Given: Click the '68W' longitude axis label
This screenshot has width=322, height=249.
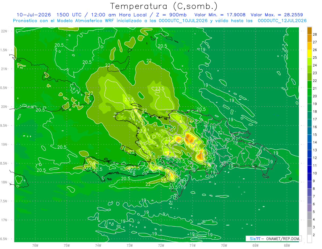Looking at the screenshot, I should coord(287,246).
